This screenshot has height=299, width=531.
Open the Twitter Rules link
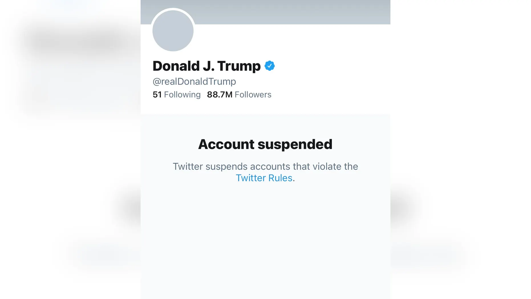pos(264,178)
